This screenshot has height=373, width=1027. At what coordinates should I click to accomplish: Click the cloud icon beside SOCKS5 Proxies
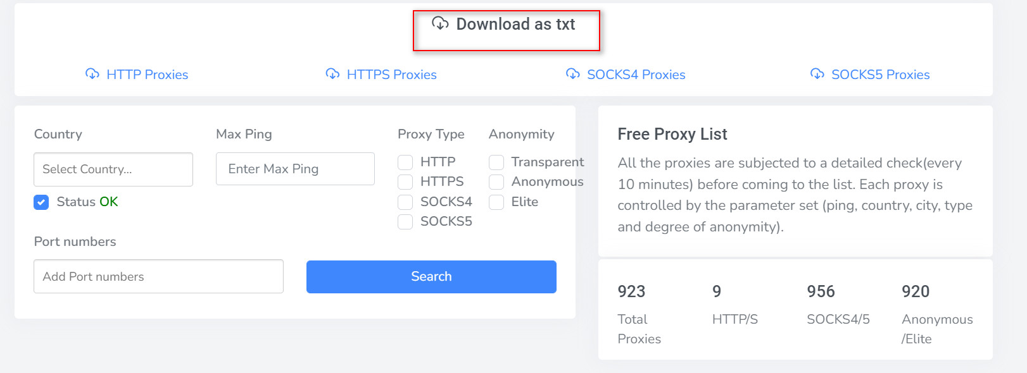pos(817,74)
